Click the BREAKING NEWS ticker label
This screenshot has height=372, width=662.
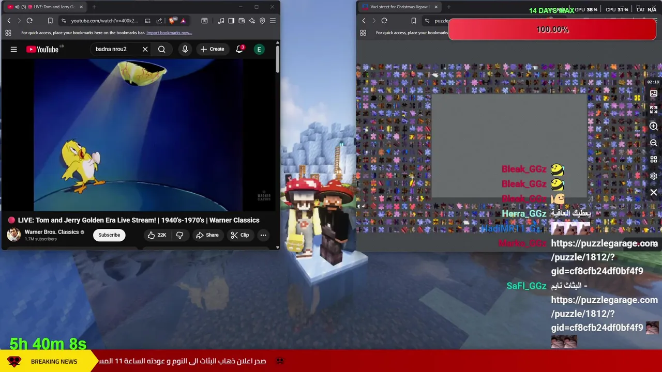click(54, 361)
